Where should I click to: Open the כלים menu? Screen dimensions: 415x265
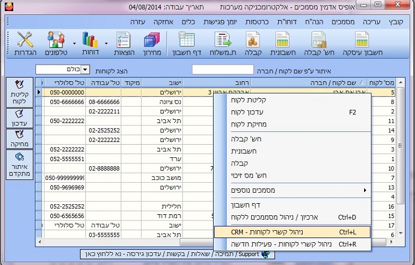tap(188, 22)
